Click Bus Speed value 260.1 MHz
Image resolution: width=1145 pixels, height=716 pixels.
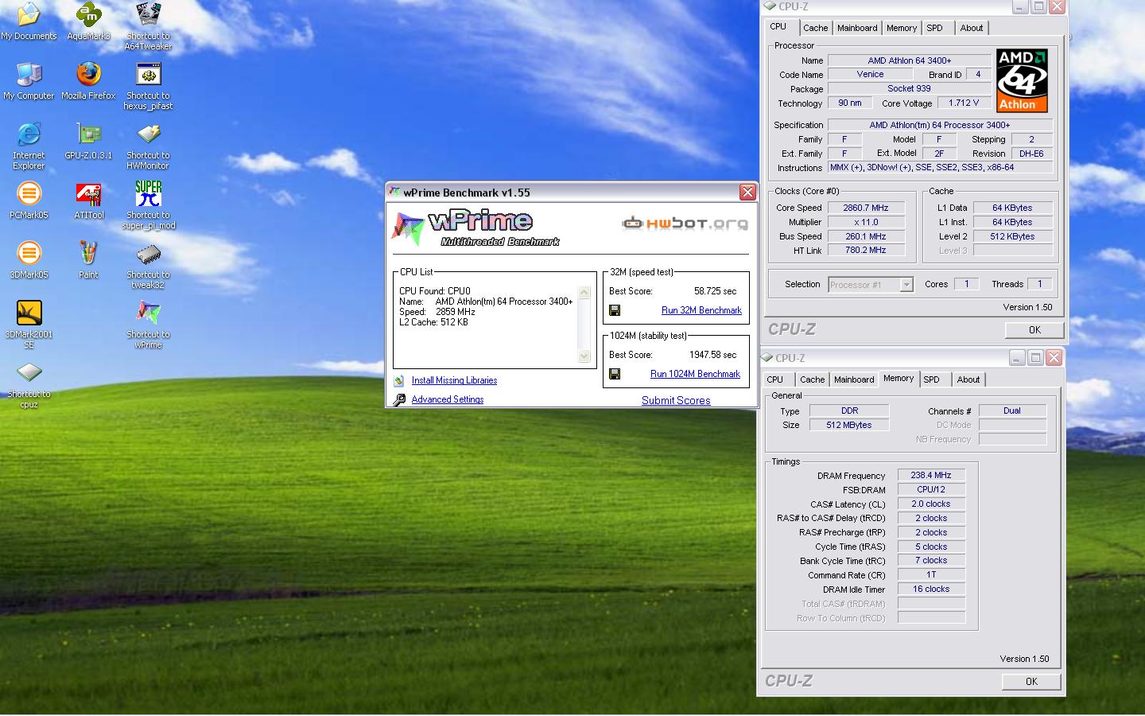pyautogui.click(x=866, y=236)
